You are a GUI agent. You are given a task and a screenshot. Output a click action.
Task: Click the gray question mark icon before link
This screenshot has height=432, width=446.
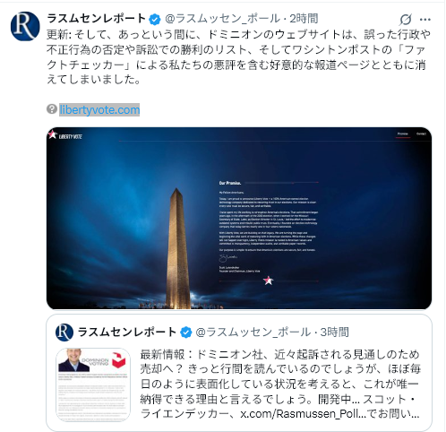(x=52, y=109)
